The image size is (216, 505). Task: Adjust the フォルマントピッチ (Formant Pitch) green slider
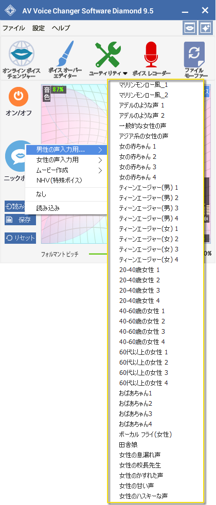point(98,254)
